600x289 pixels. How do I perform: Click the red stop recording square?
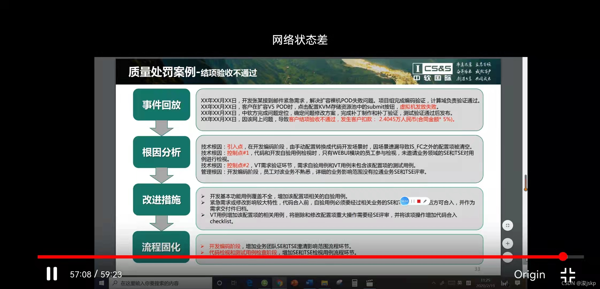(419, 201)
